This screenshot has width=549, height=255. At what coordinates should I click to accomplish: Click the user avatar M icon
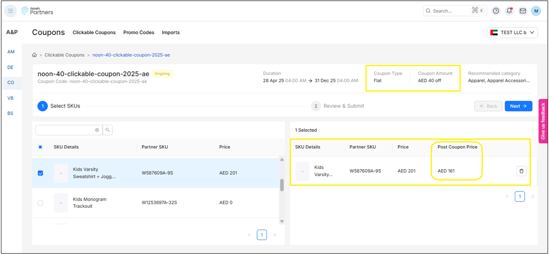click(x=536, y=11)
